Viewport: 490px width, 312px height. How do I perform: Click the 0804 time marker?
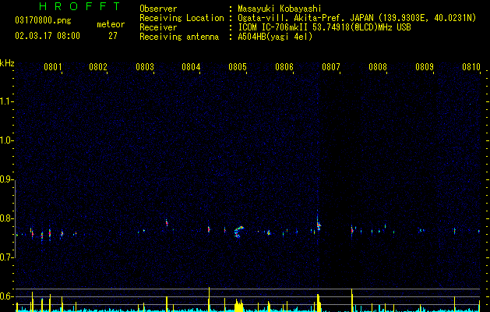tap(191, 67)
